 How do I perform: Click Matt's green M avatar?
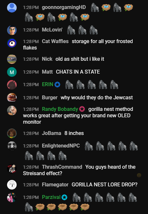click(12, 72)
